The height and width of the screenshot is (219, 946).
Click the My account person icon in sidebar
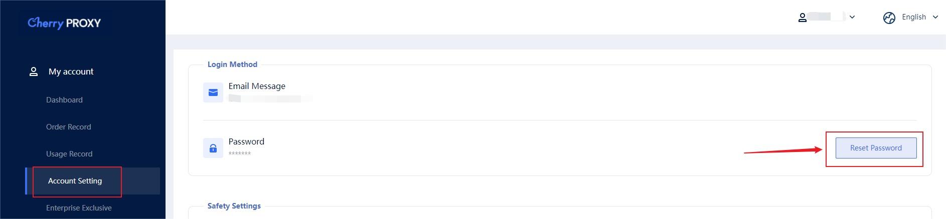click(x=34, y=71)
